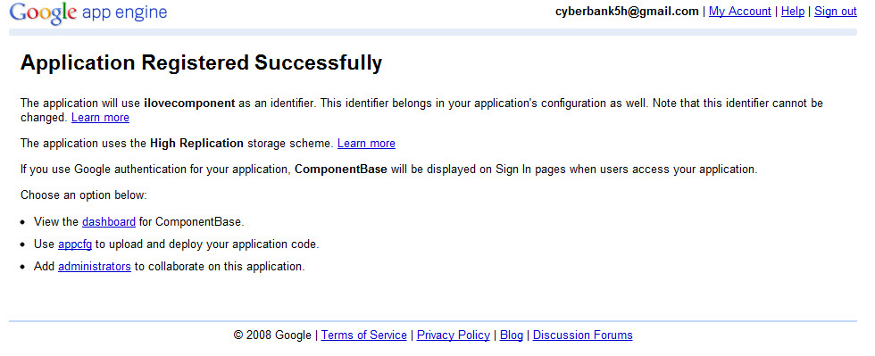Click the bold ilovecomponent identifier text
This screenshot has height=356, width=875.
coord(189,103)
